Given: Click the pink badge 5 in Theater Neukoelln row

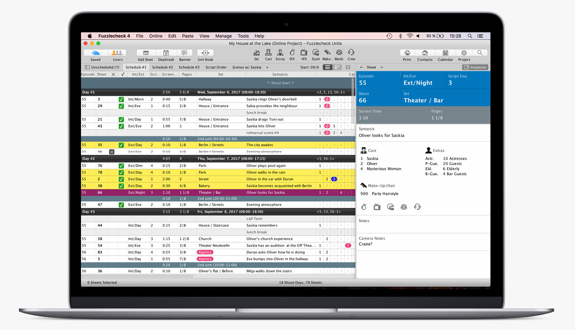Looking at the screenshot, I should pyautogui.click(x=348, y=245).
